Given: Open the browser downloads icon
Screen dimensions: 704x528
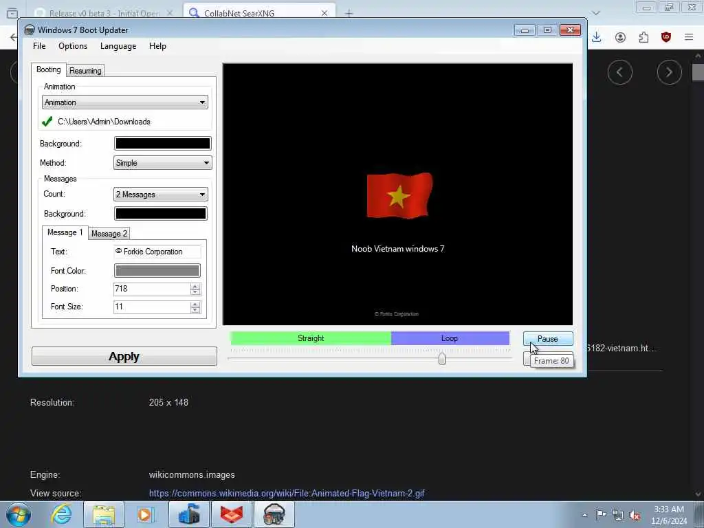Looking at the screenshot, I should [x=597, y=37].
